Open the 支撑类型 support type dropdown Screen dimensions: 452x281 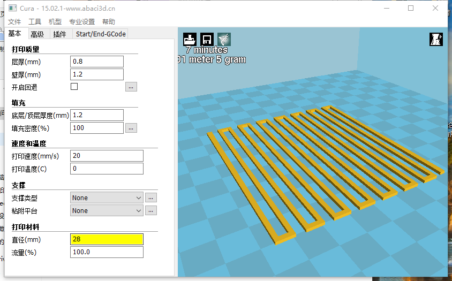pos(107,198)
